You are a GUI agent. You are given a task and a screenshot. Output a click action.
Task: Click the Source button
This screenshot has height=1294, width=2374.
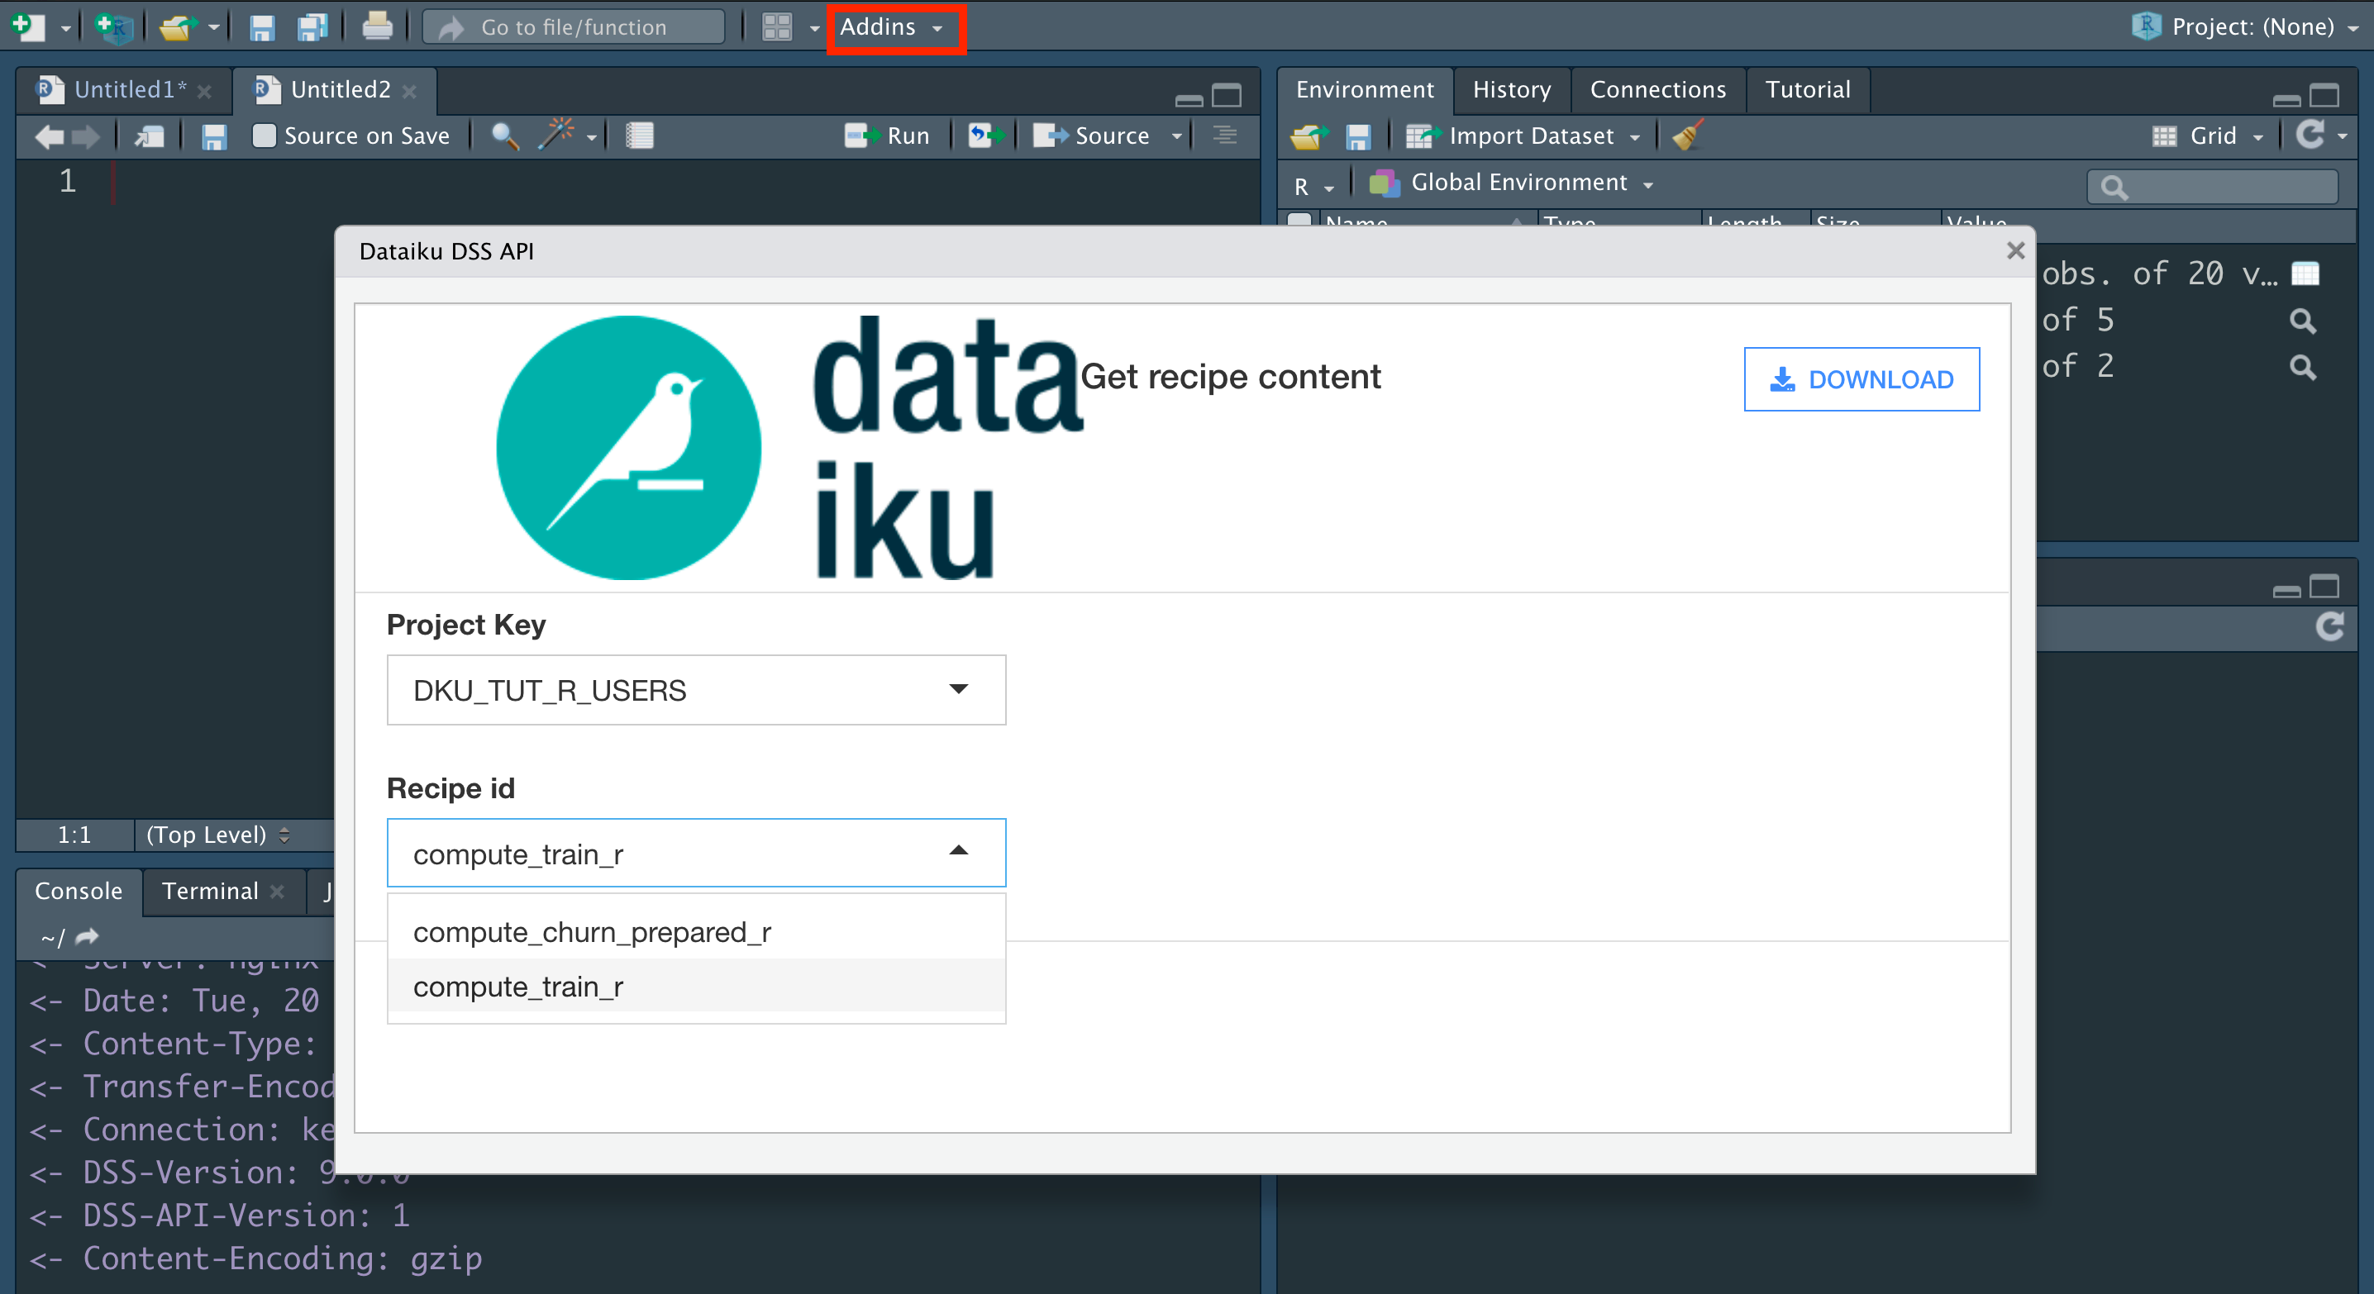pyautogui.click(x=1091, y=136)
